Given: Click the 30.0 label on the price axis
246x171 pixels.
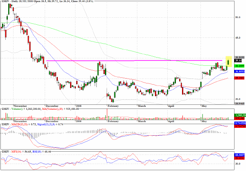Looking at the screenshot, I should coord(238,99).
